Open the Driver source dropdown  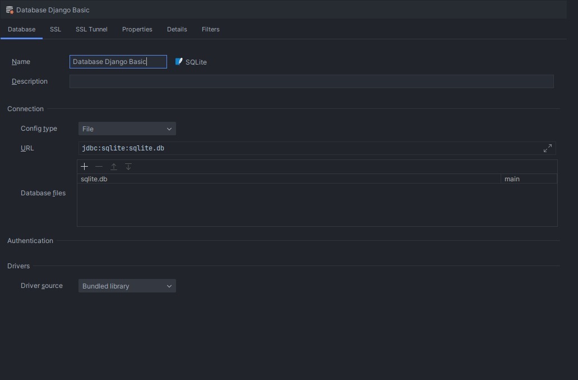pos(127,286)
